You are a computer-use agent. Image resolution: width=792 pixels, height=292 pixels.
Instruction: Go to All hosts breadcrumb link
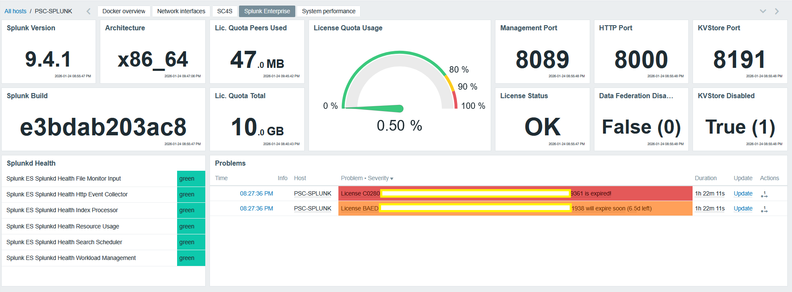(15, 11)
